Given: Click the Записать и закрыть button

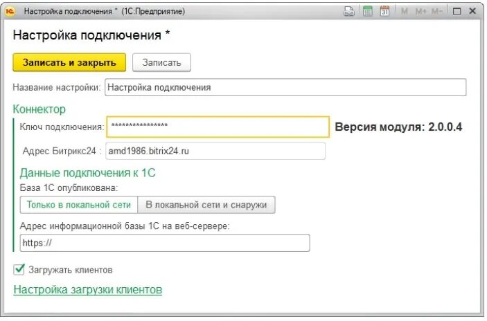Looking at the screenshot, I should click(x=69, y=62).
